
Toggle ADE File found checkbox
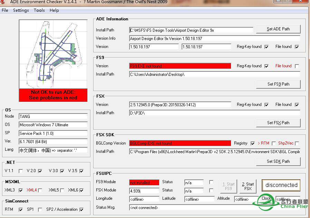pos(297,47)
